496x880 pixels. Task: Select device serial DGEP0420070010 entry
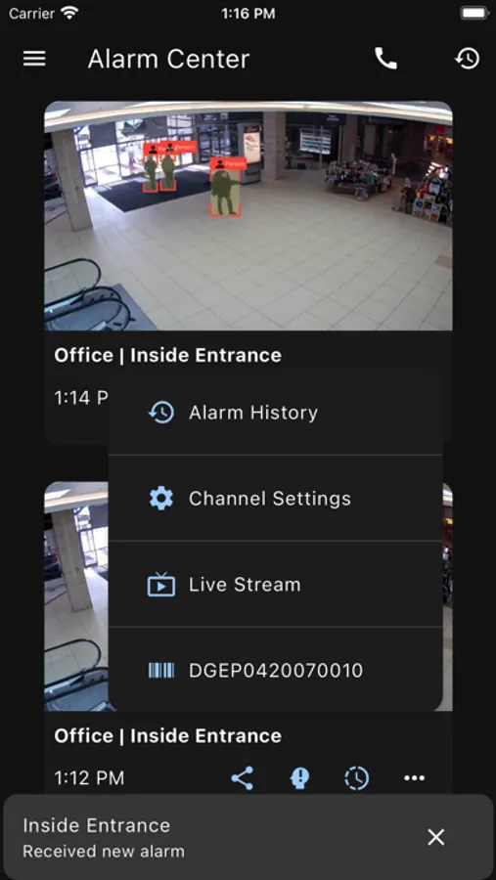(275, 670)
